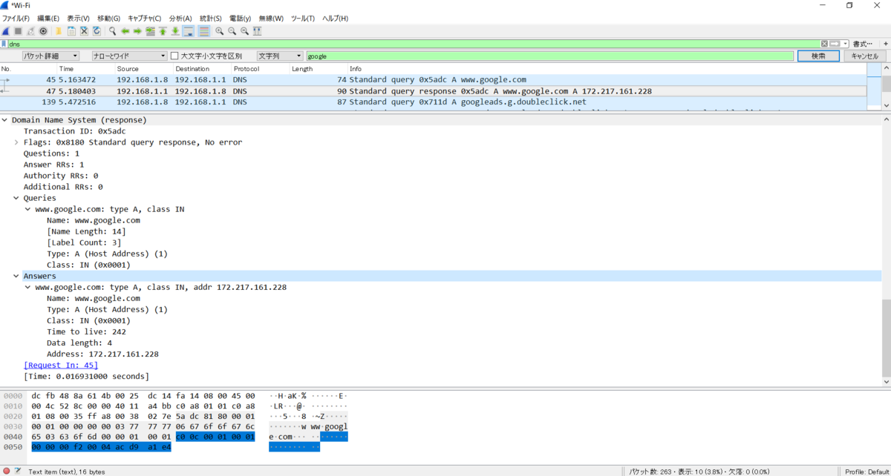The height and width of the screenshot is (476, 891).
Task: Click the キャンセル button
Action: coord(865,56)
